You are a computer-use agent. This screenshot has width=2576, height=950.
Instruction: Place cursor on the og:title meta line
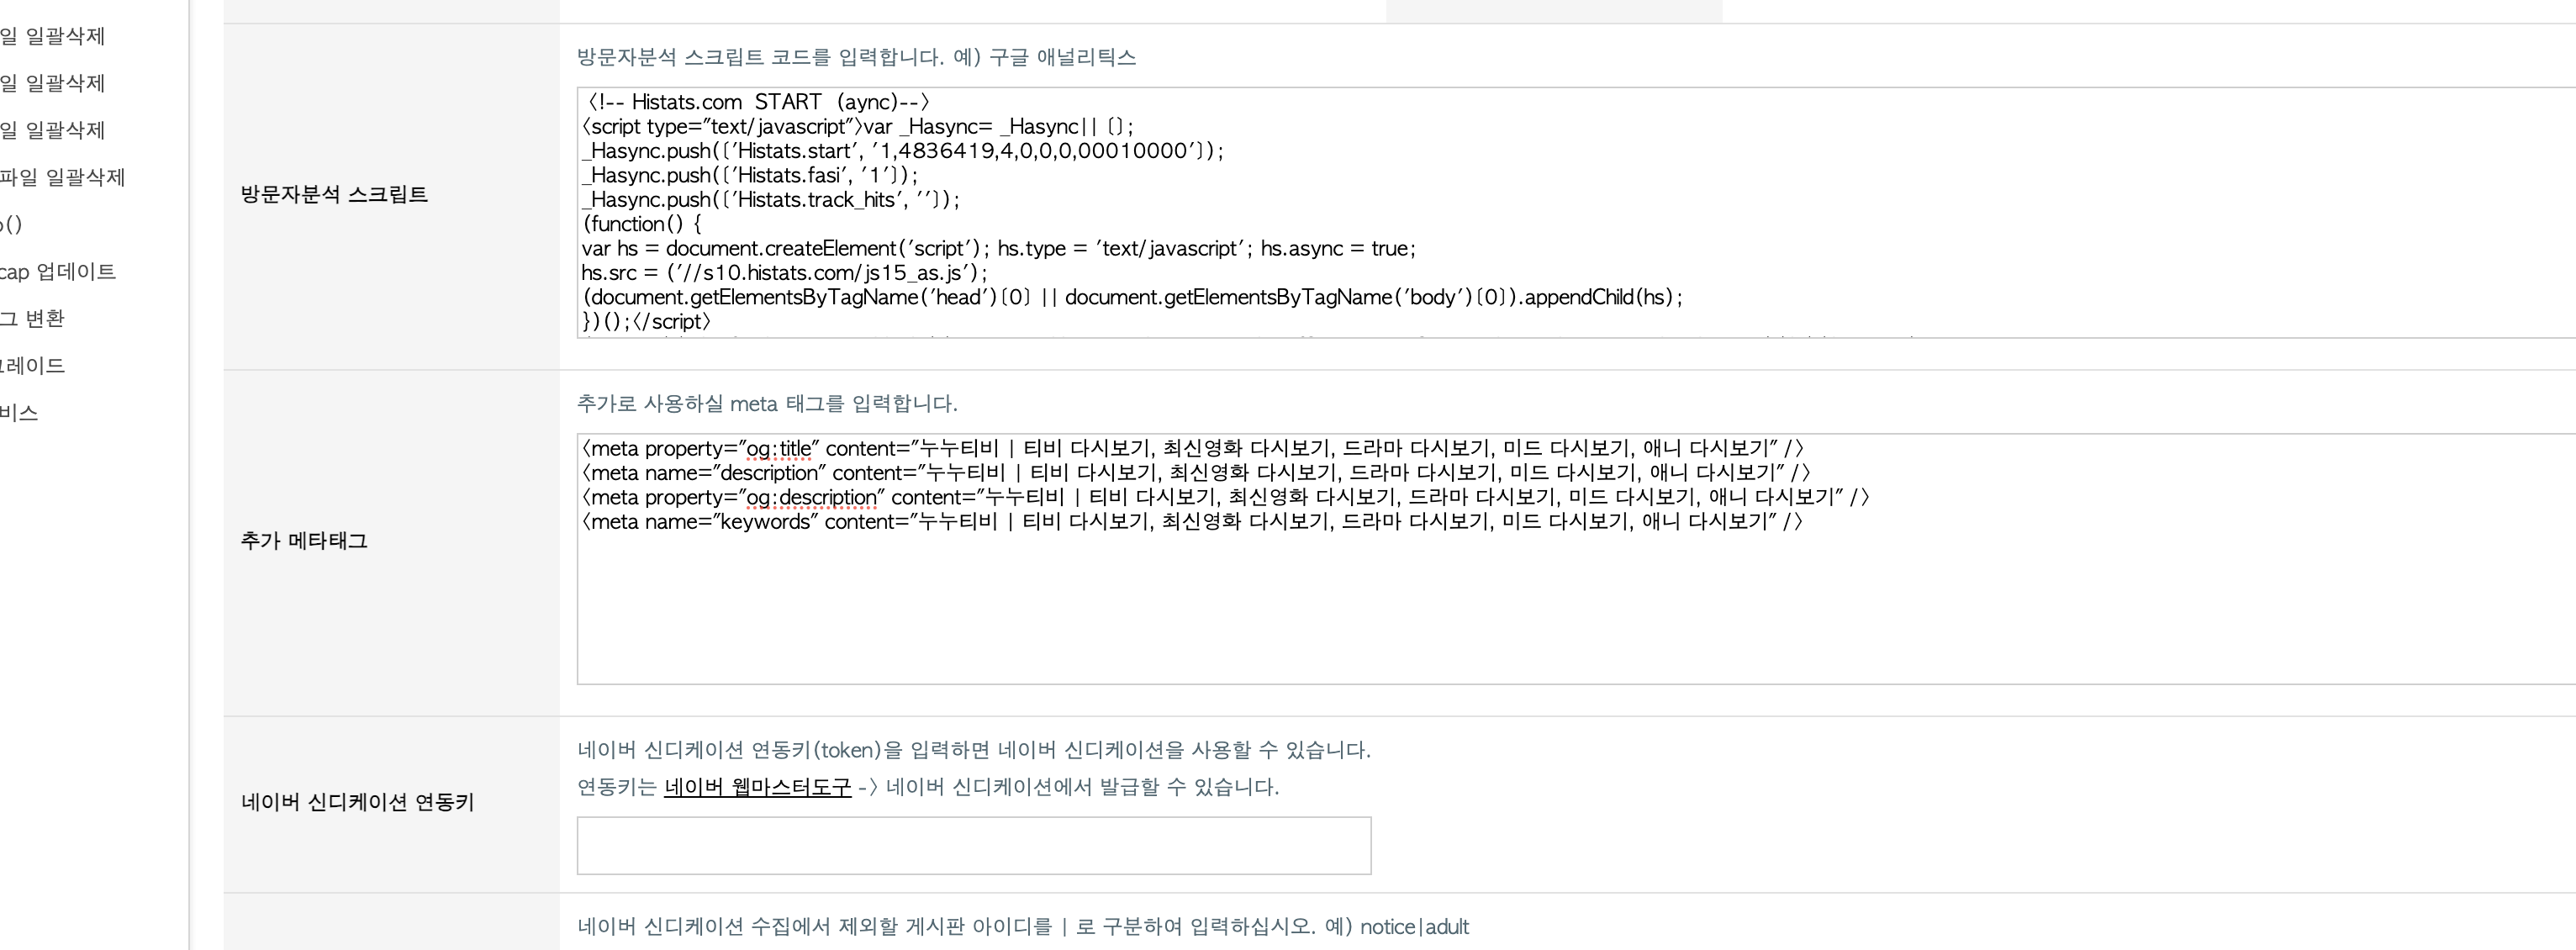[1193, 448]
